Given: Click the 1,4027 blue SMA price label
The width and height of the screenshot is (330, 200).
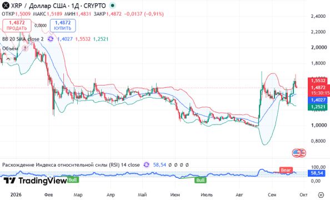Looking at the screenshot, I should pos(318,100).
